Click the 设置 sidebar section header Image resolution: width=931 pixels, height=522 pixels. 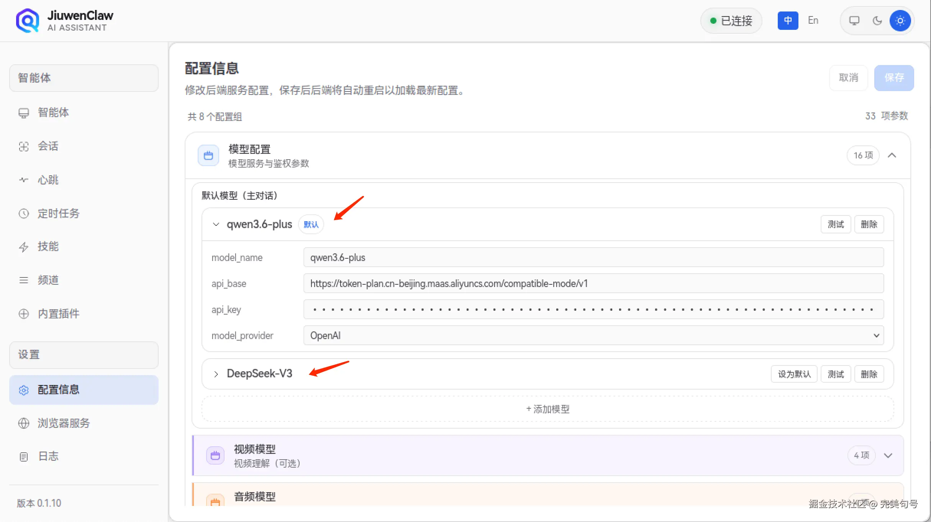pos(84,355)
